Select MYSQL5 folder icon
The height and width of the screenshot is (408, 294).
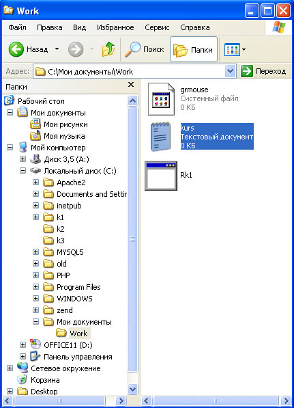(48, 252)
